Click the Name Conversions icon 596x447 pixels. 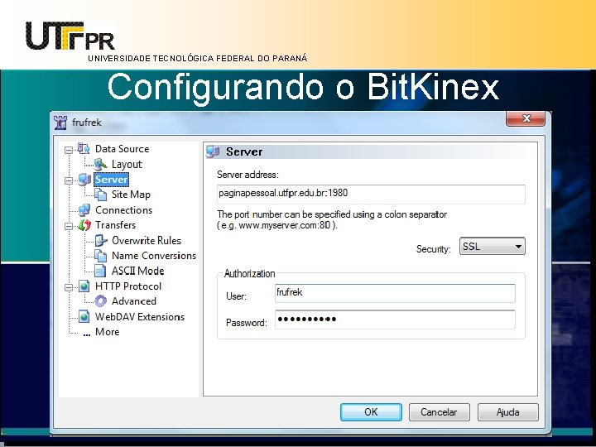click(x=101, y=256)
